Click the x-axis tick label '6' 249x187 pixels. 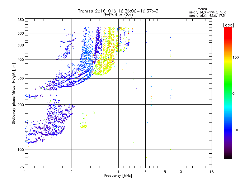click(145, 172)
